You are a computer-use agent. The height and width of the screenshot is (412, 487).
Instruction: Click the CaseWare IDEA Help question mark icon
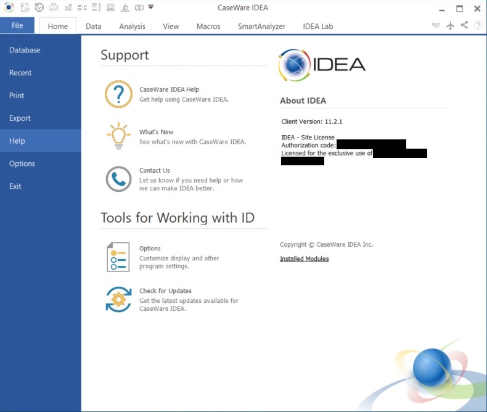point(118,94)
